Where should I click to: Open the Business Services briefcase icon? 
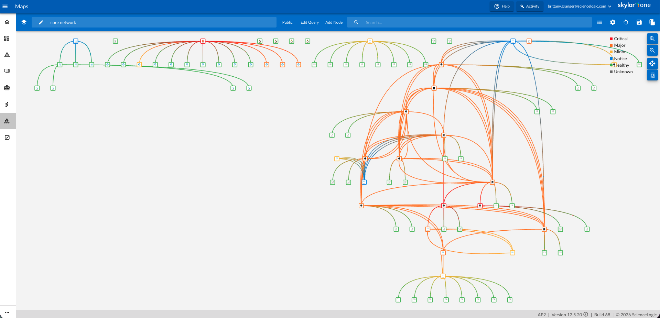point(7,88)
